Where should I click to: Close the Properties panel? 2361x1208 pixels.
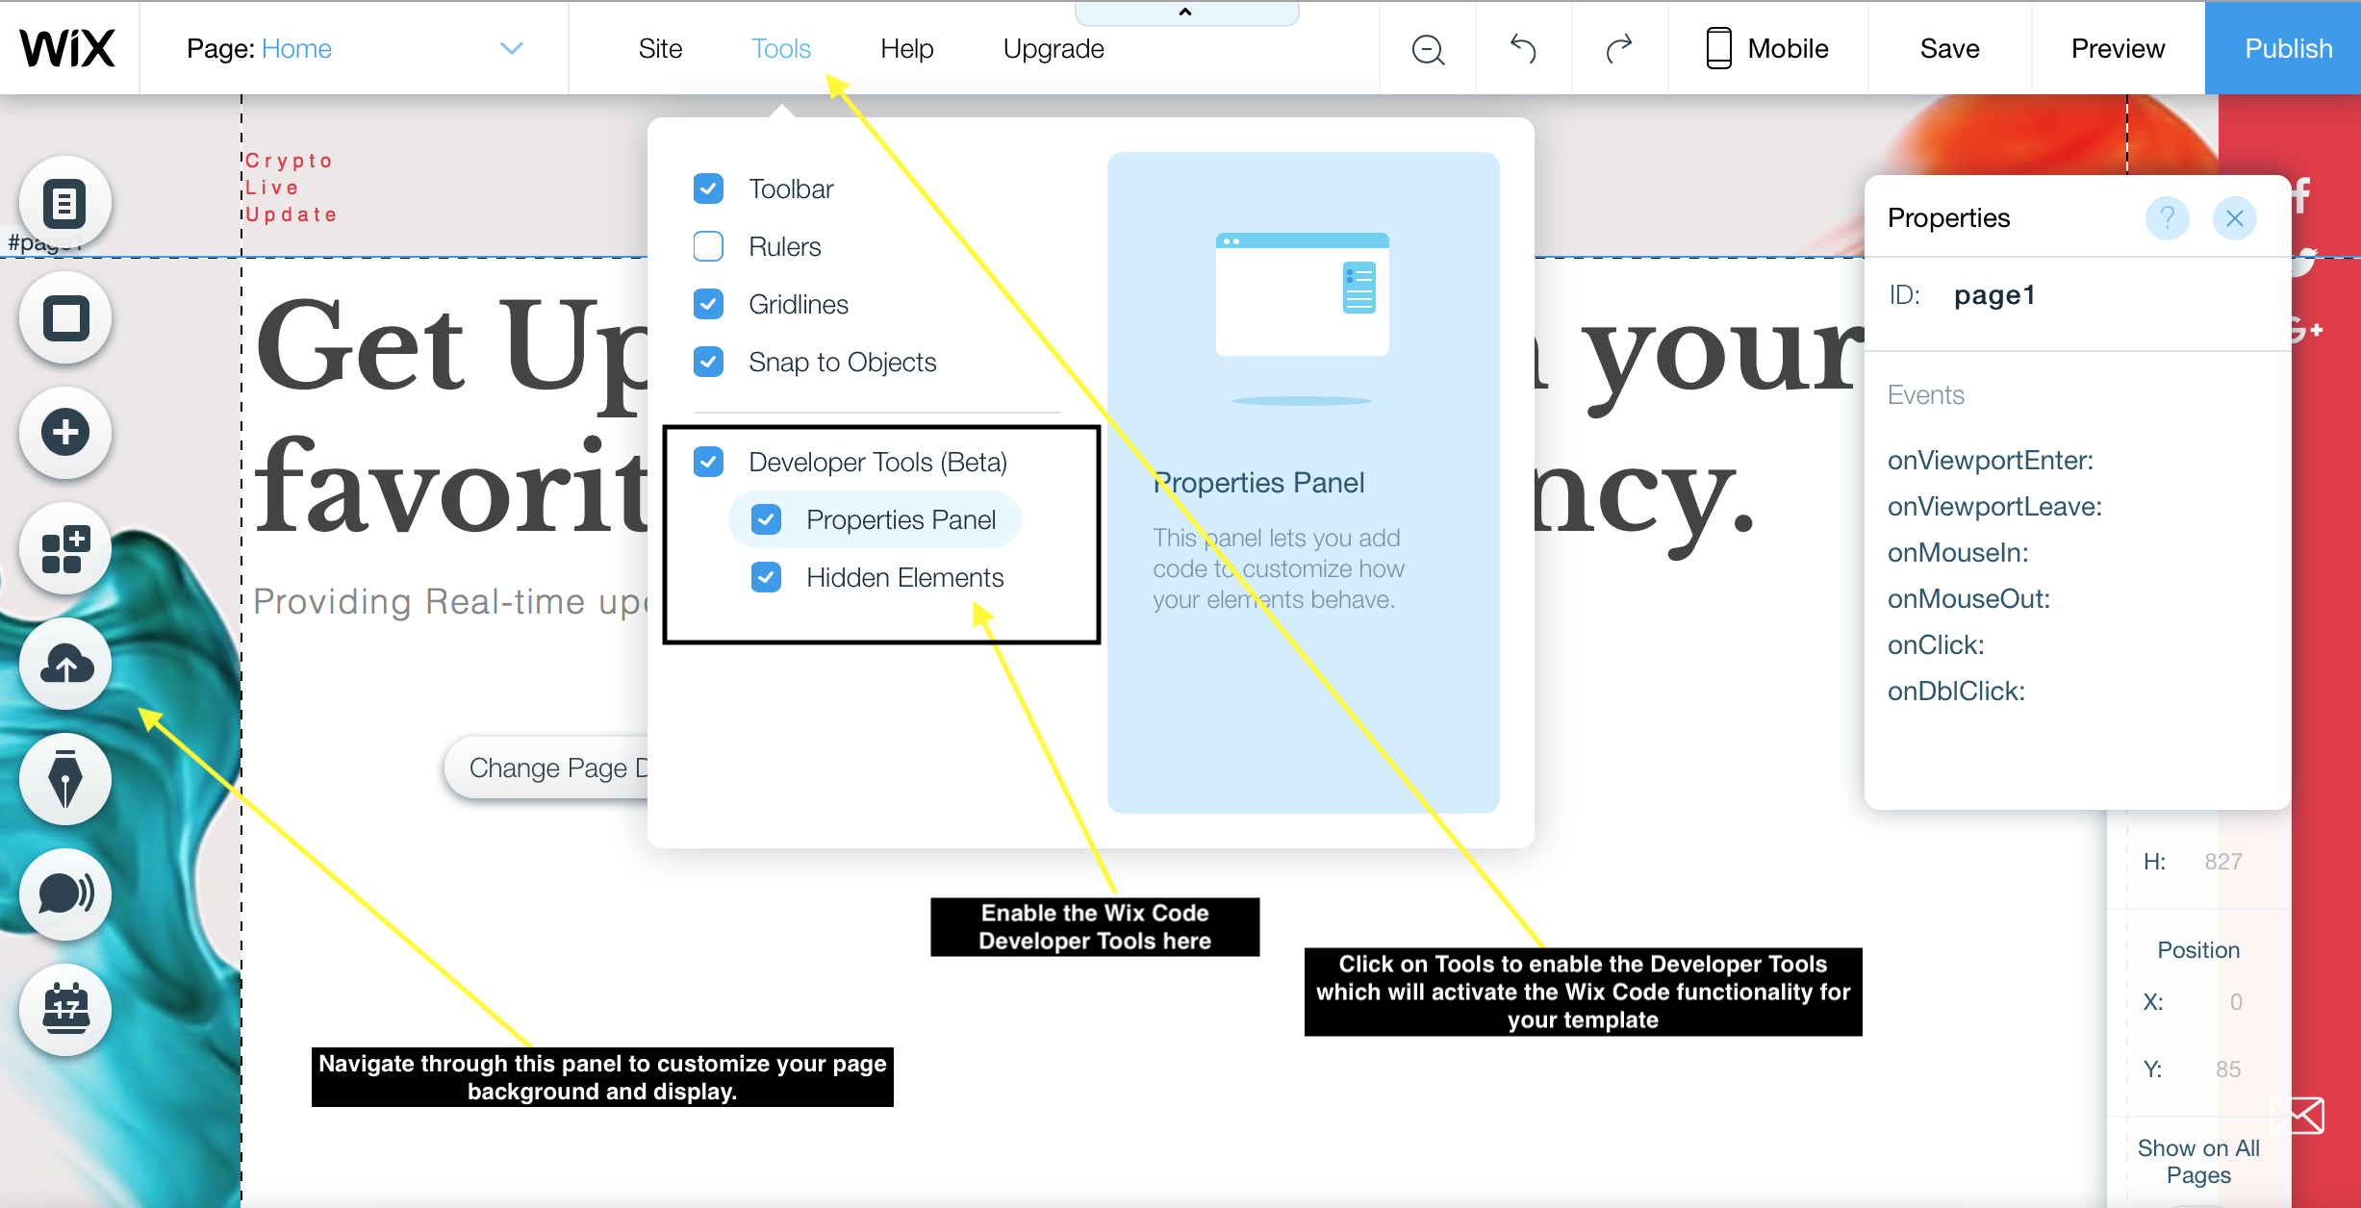tap(2235, 218)
